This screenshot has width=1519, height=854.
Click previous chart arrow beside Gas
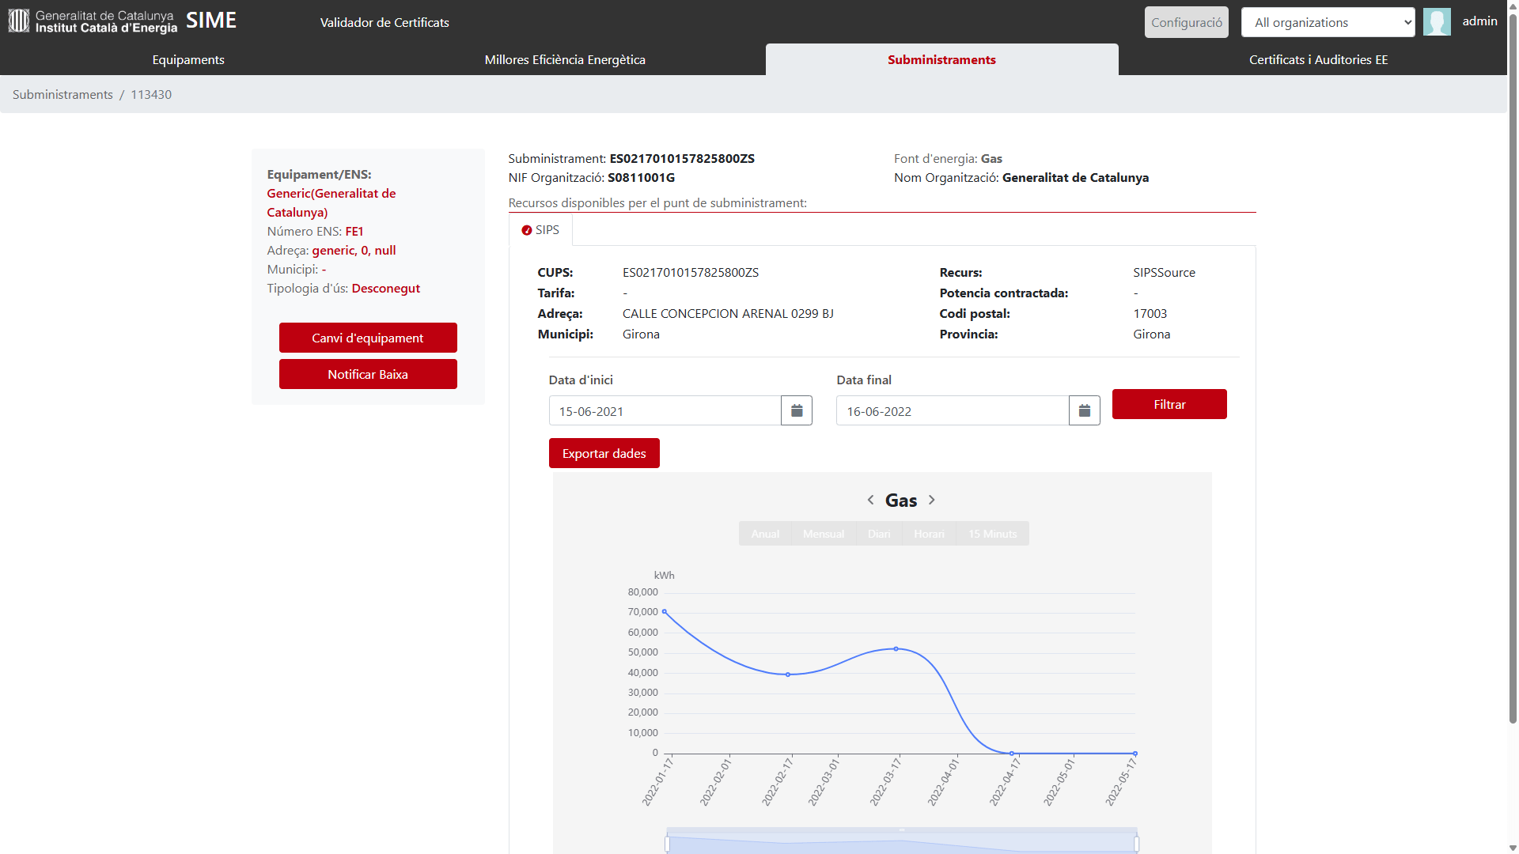click(870, 500)
